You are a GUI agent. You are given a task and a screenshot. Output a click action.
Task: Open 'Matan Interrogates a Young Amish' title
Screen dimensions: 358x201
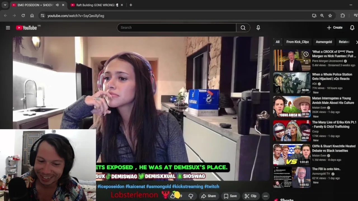pyautogui.click(x=333, y=100)
